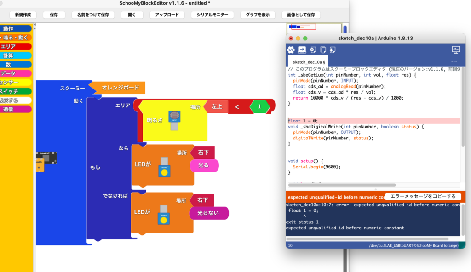
Task: Click the スクーミー block label
Action: point(72,88)
